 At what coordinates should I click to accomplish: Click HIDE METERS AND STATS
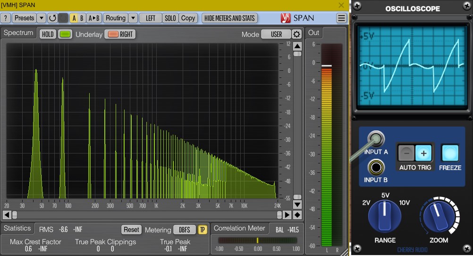pos(229,18)
